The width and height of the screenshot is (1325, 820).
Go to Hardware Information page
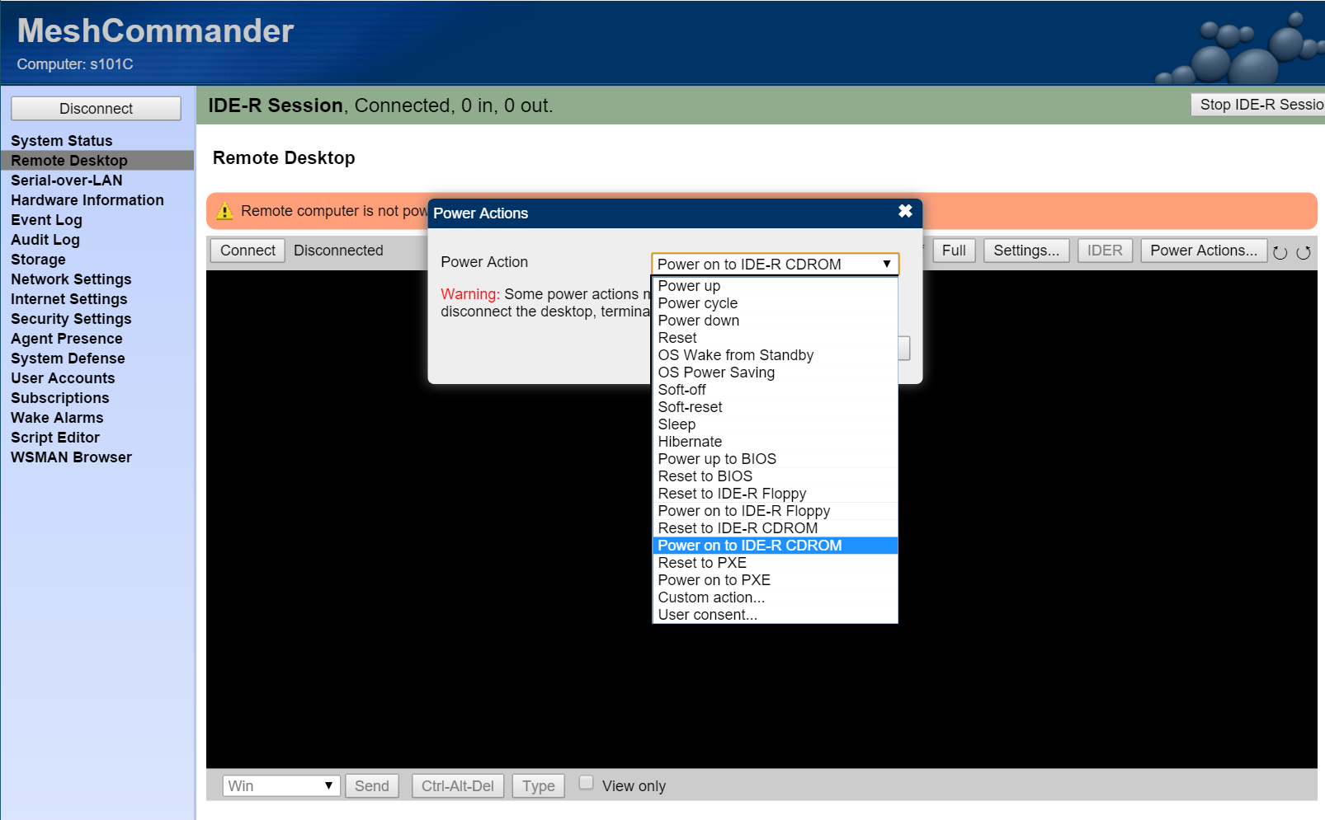pos(87,200)
